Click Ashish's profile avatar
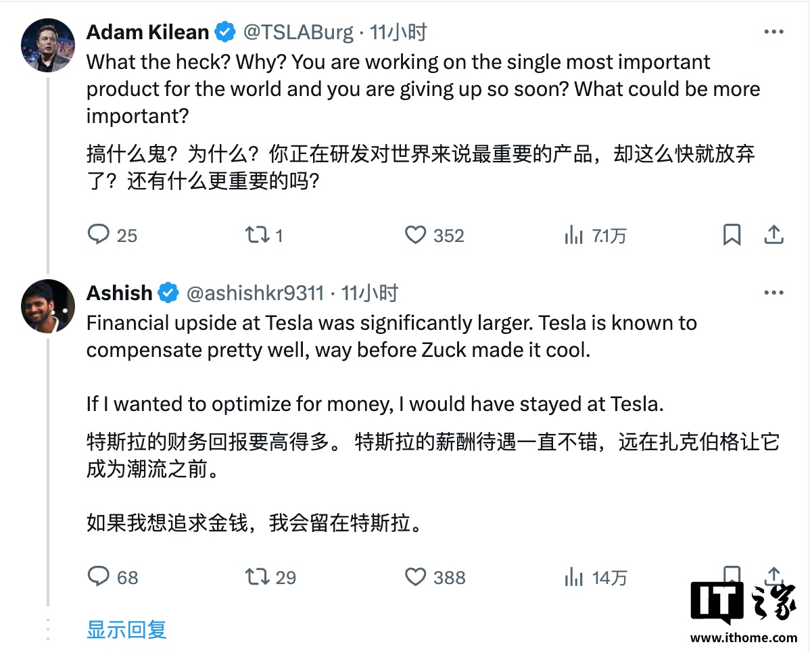810x653 pixels. tap(48, 306)
